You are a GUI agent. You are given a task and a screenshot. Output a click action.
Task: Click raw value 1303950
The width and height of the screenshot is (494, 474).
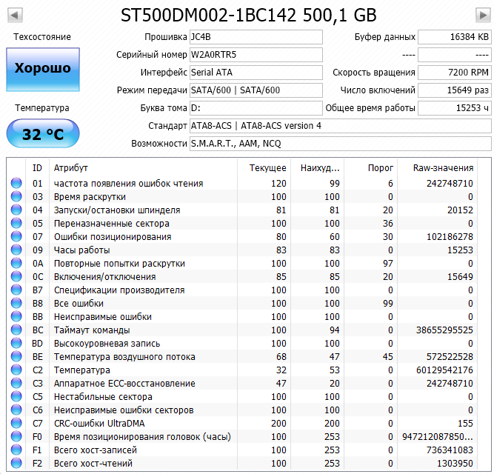point(455,464)
